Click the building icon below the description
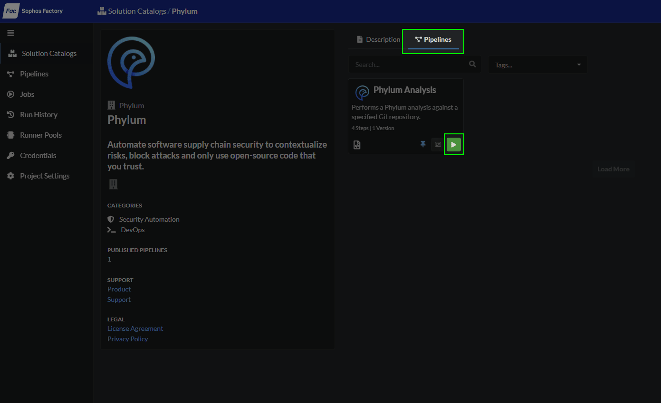The height and width of the screenshot is (403, 661). click(x=113, y=184)
